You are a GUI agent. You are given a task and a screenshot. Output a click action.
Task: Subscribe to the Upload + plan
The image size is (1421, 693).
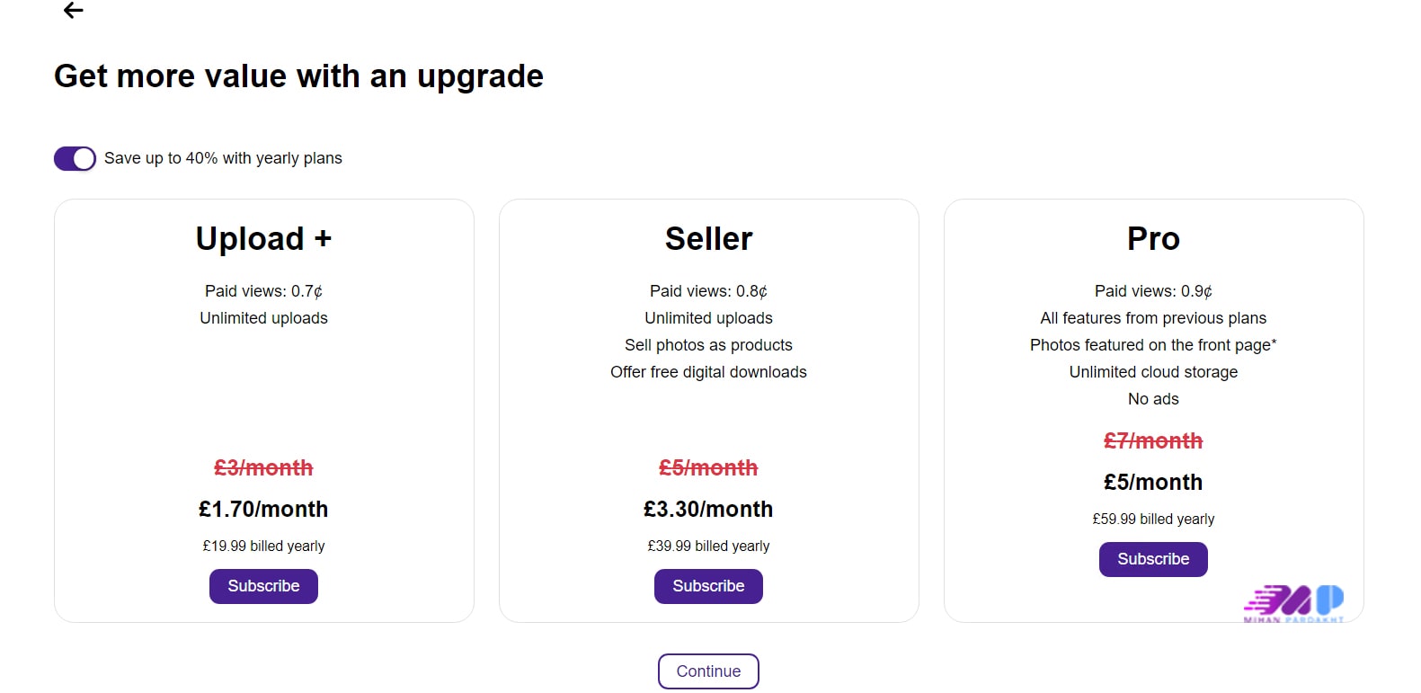pos(263,586)
